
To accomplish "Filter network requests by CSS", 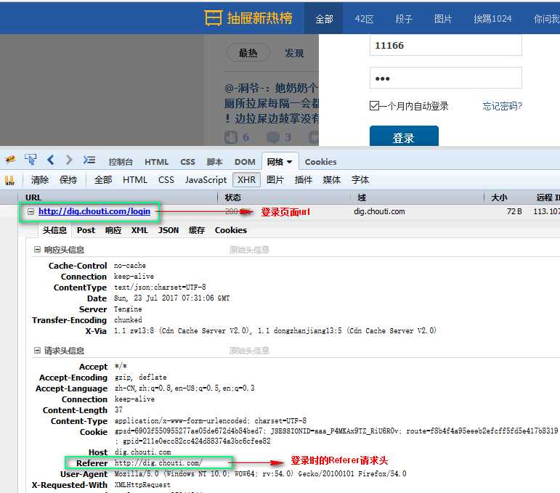I will pyautogui.click(x=166, y=180).
